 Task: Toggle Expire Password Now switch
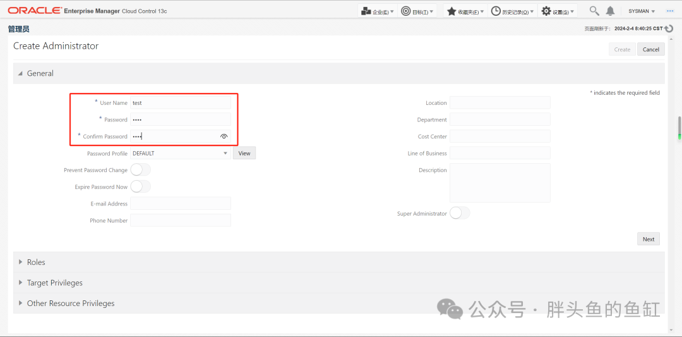click(x=140, y=187)
